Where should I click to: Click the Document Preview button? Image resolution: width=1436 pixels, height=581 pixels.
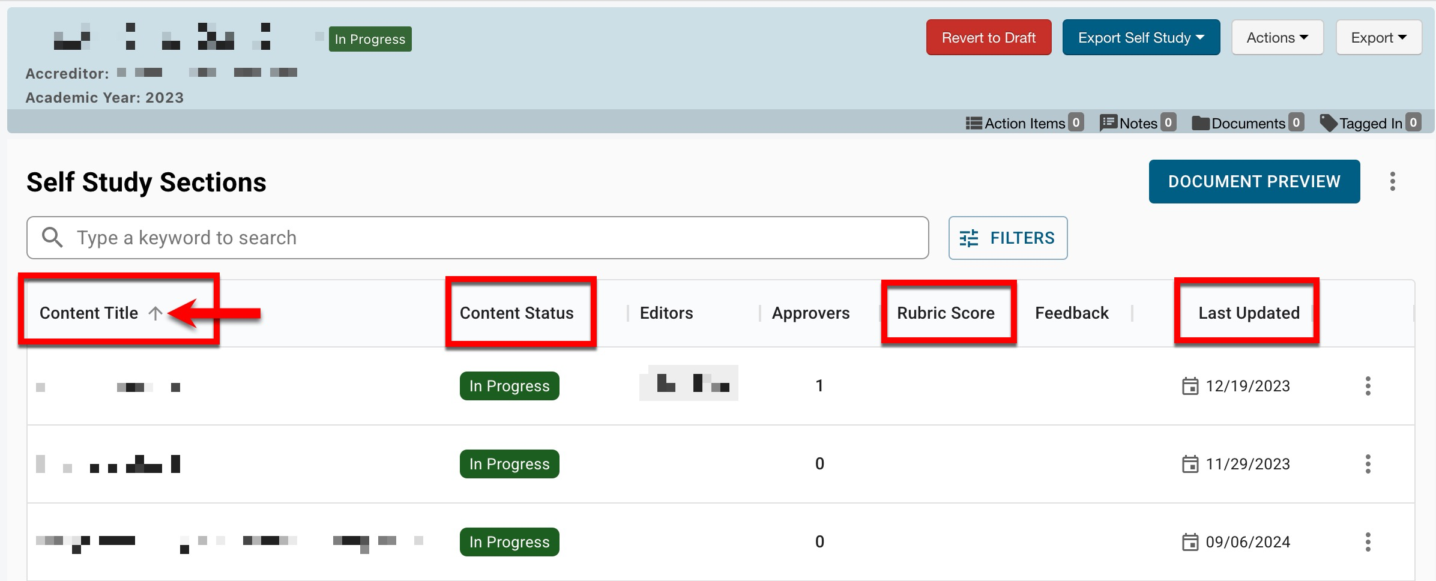1253,181
